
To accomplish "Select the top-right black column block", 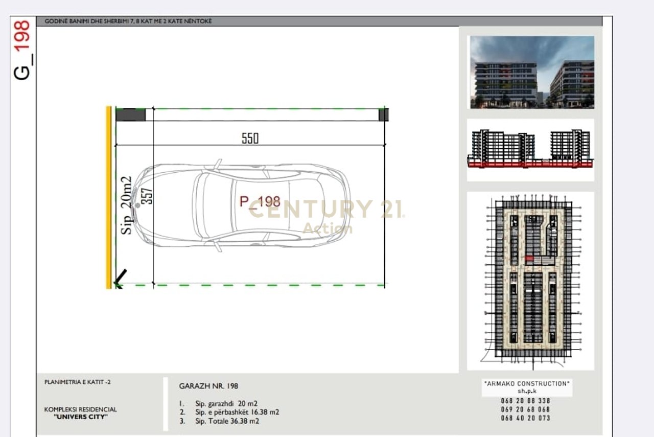I will [x=384, y=114].
